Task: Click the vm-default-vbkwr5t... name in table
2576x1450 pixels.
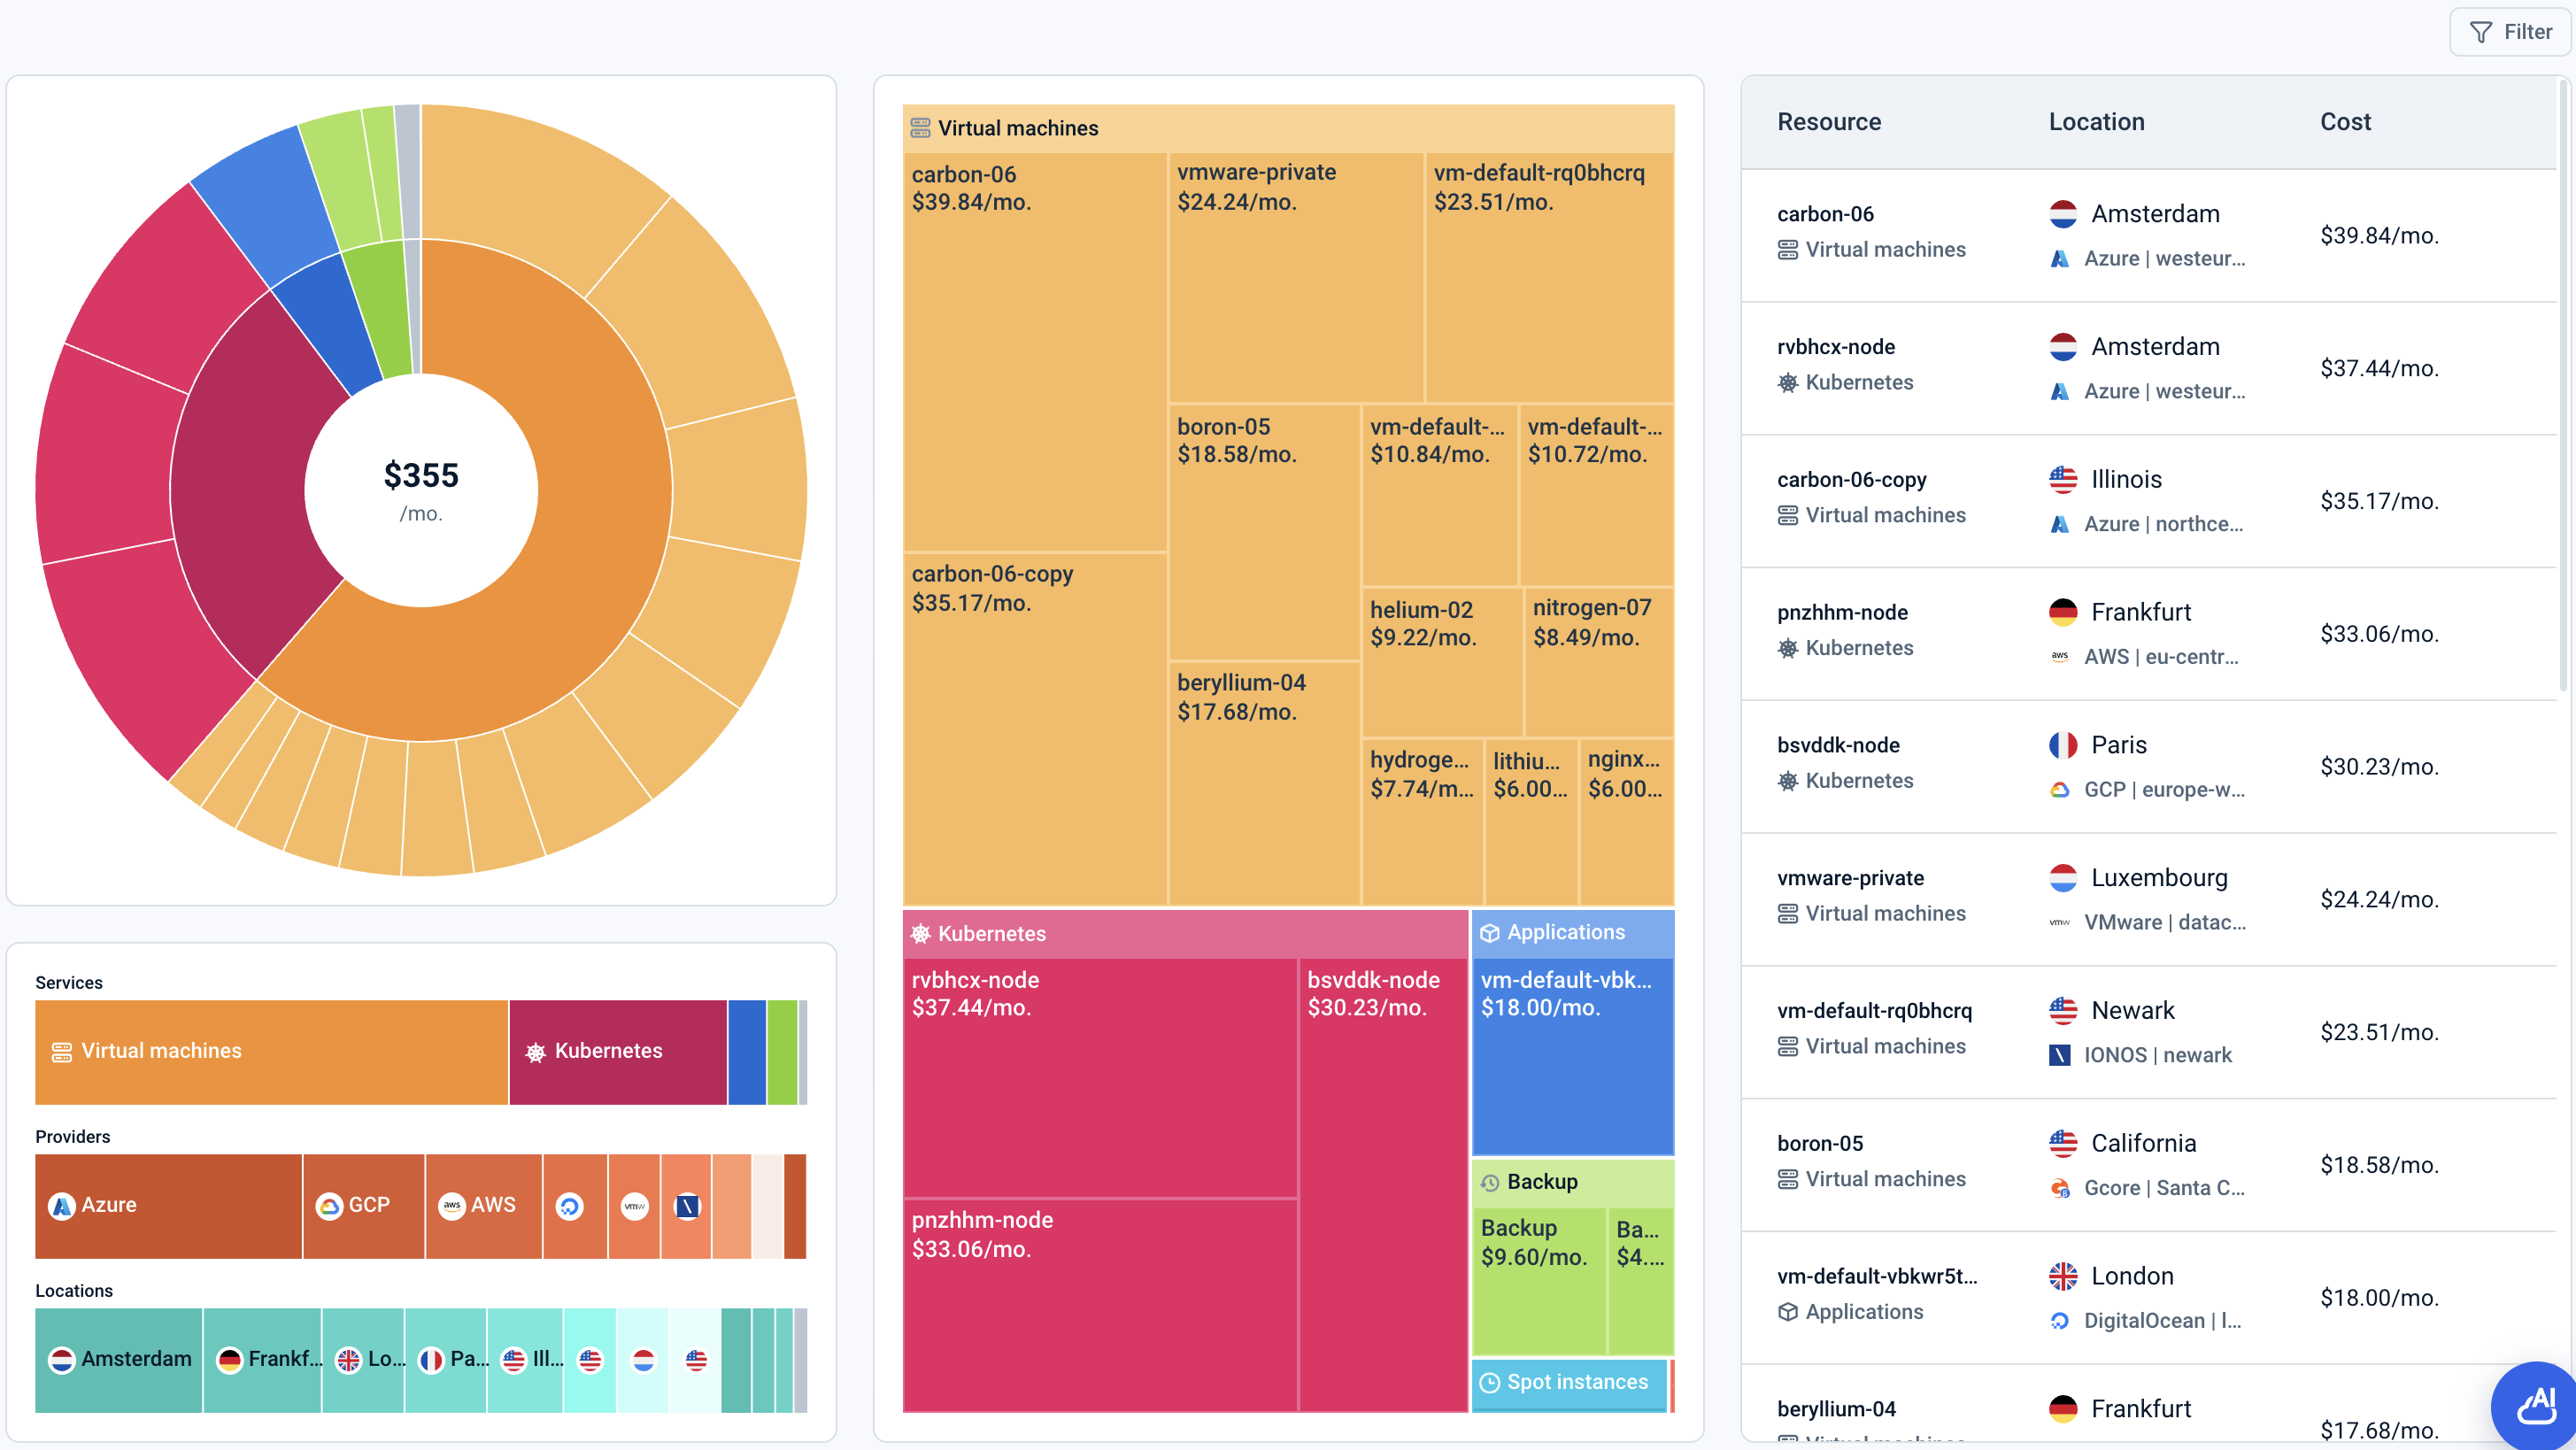Action: [1877, 1276]
